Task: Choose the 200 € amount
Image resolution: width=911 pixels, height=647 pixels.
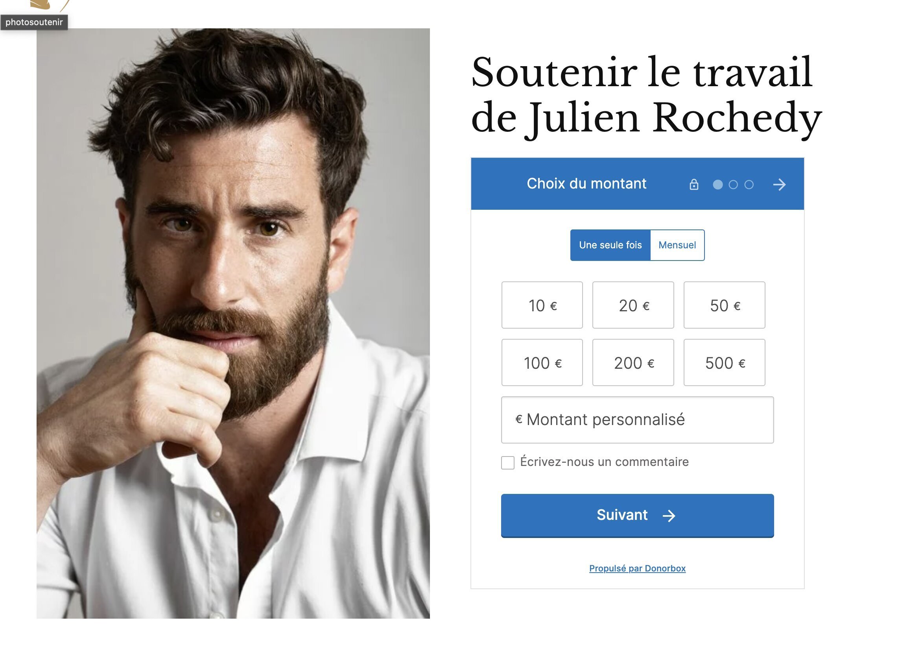Action: [633, 362]
